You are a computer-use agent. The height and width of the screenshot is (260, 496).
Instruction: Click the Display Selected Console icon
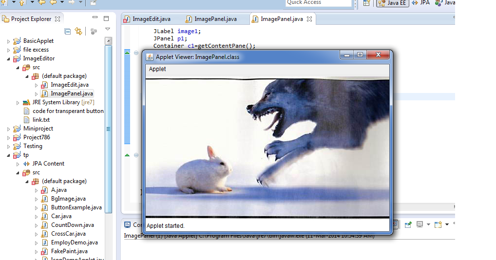point(420,224)
